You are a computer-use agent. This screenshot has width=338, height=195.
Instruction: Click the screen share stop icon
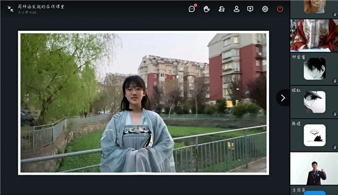250,9
